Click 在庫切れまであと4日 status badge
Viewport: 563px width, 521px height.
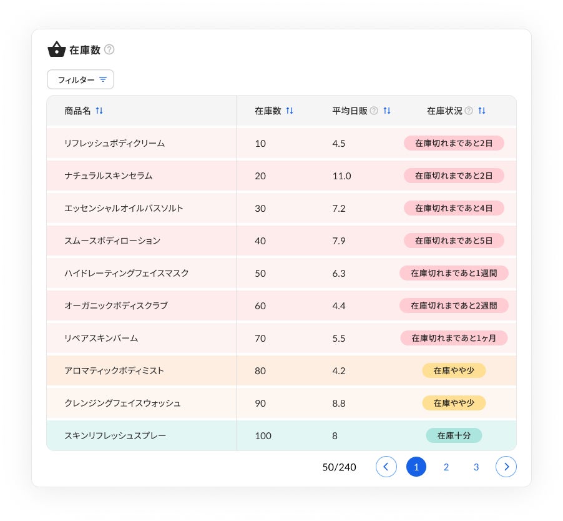click(454, 208)
